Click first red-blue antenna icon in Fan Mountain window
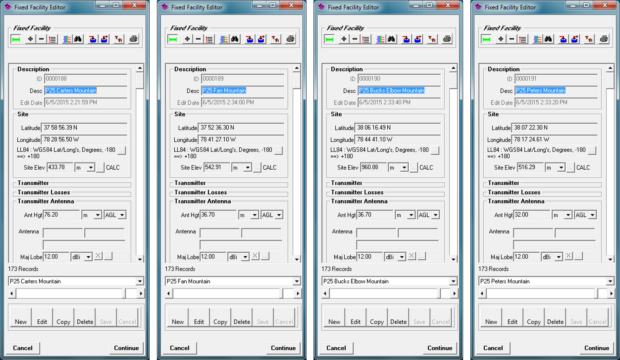Screen dimensions: 620x360 pos(250,39)
